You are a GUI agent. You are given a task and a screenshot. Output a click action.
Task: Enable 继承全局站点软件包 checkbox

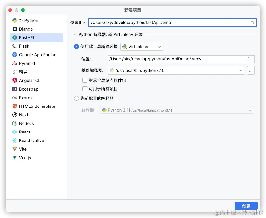85,80
